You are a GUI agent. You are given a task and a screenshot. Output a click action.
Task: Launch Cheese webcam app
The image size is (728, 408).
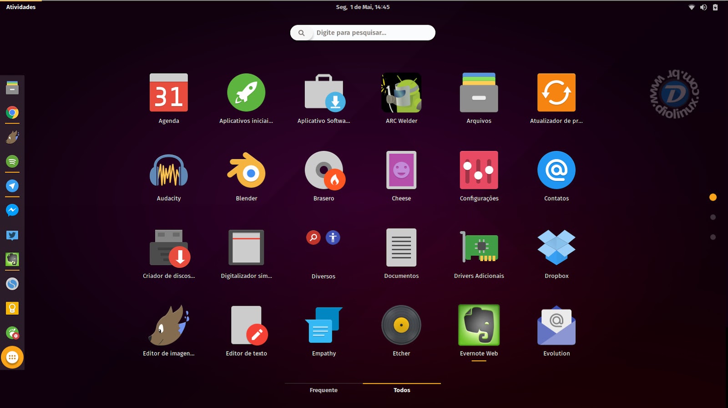(x=401, y=171)
